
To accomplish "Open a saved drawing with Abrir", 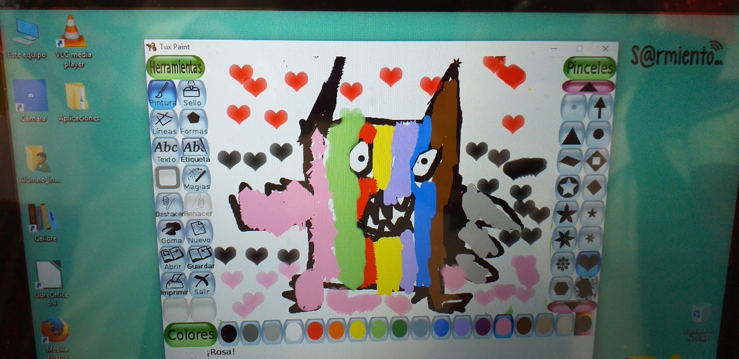I will pos(172,258).
